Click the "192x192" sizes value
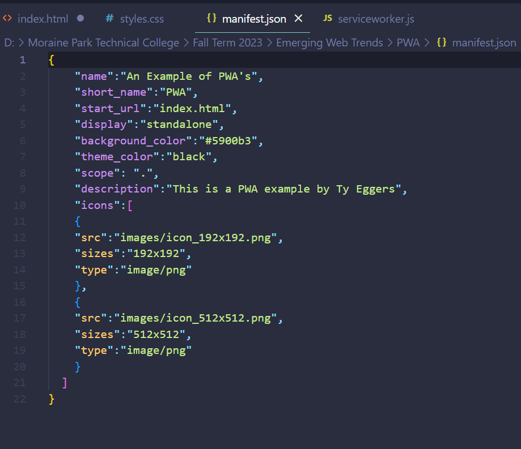 pyautogui.click(x=156, y=254)
